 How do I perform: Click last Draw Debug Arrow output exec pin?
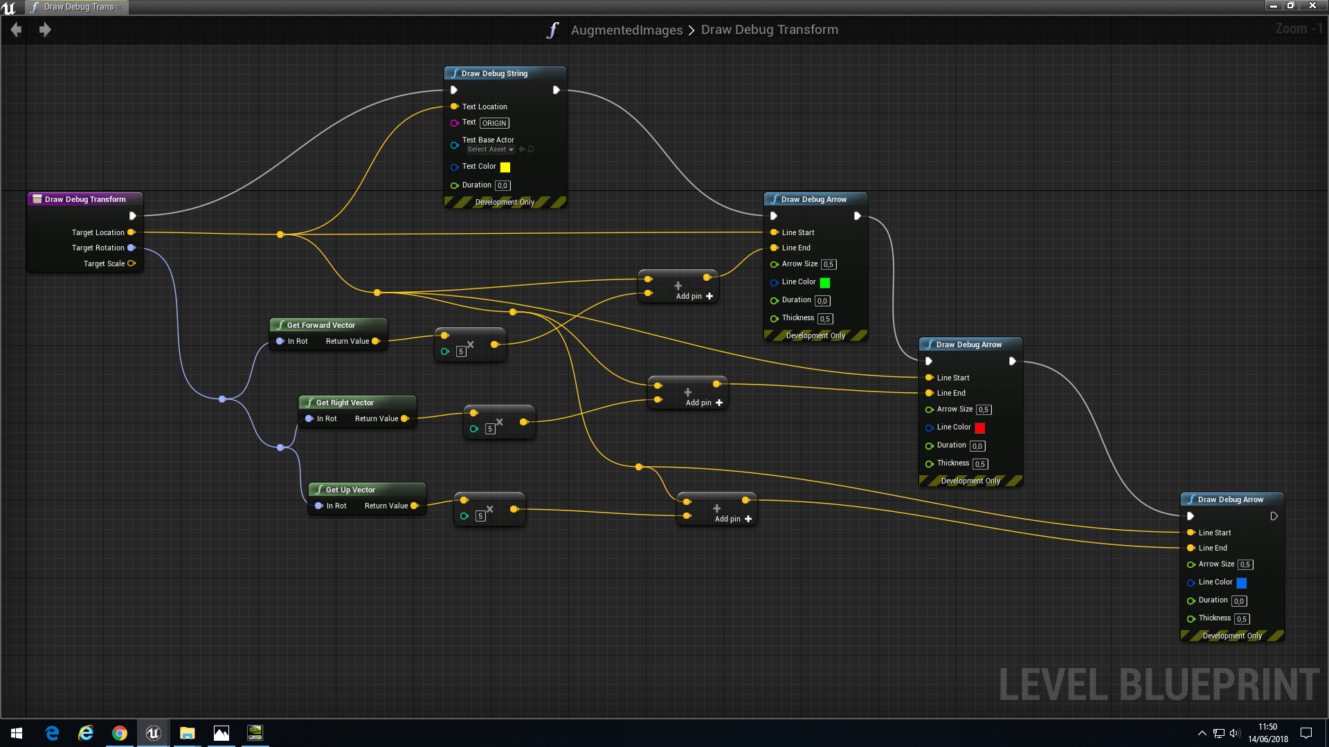[x=1274, y=516]
